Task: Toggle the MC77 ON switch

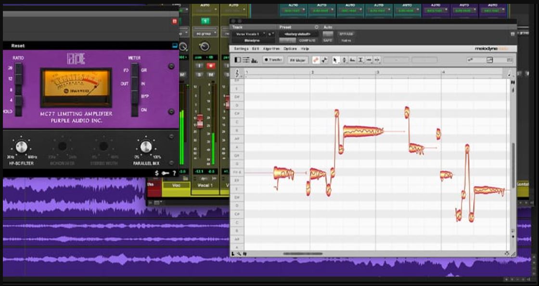Action: point(135,110)
